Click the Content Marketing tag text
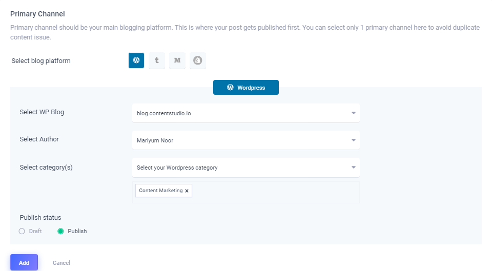 point(160,191)
